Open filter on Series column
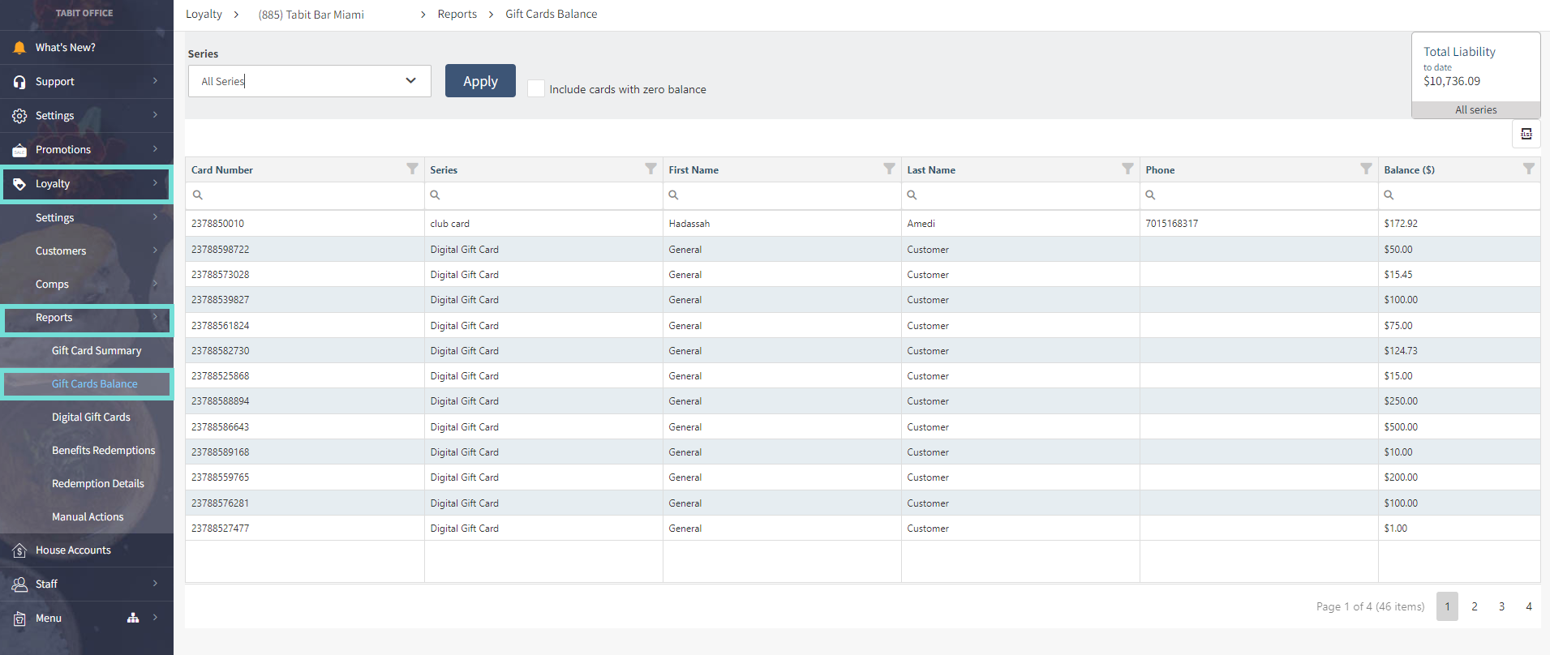1550x655 pixels. click(x=650, y=169)
